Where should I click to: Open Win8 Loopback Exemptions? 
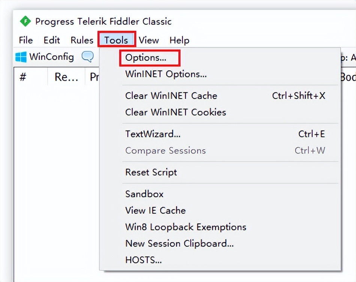185,227
